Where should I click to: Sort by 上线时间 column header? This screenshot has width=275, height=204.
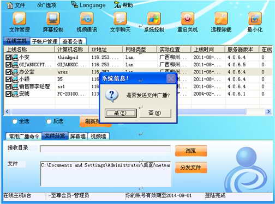[x=208, y=50]
